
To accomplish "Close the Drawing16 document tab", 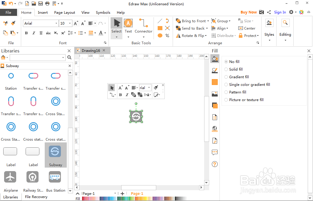I will coord(104,50).
